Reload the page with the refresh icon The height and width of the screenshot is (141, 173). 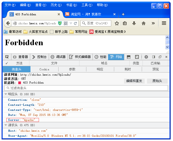tap(75, 23)
